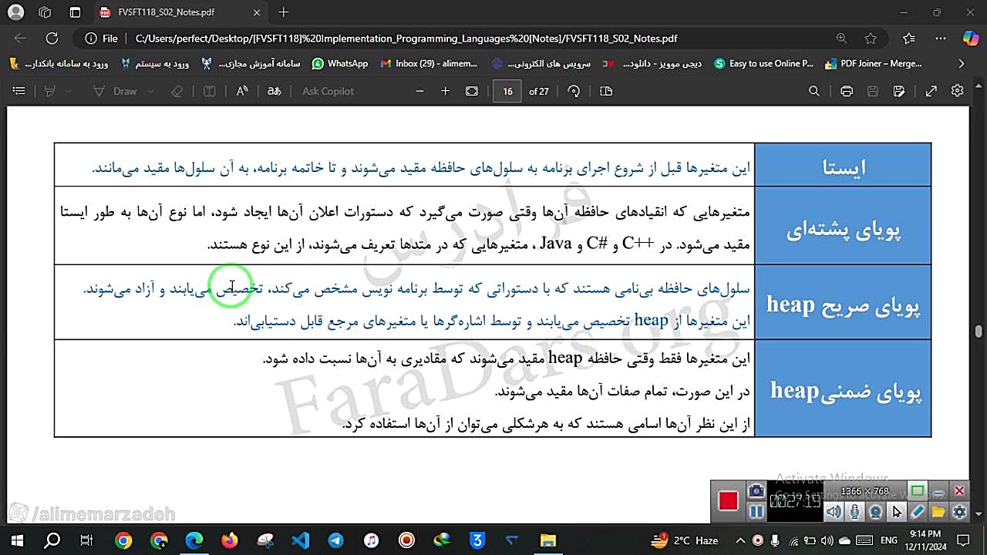Image resolution: width=987 pixels, height=555 pixels.
Task: Open the PDF Joiner bookmark
Action: pos(874,64)
